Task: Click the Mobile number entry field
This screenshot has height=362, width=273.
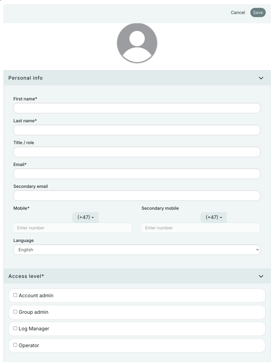Action: point(73,228)
